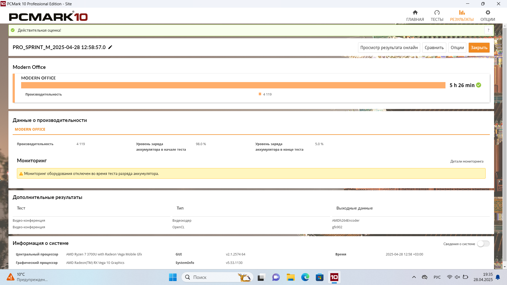507x285 pixels.
Task: Click the OpenCL type cell
Action: pyautogui.click(x=179, y=227)
